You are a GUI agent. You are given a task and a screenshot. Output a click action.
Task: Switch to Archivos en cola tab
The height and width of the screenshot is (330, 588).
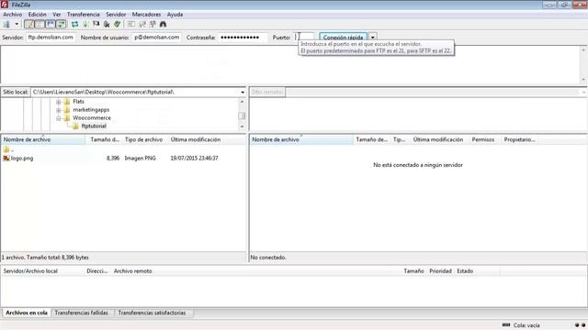pyautogui.click(x=27, y=313)
